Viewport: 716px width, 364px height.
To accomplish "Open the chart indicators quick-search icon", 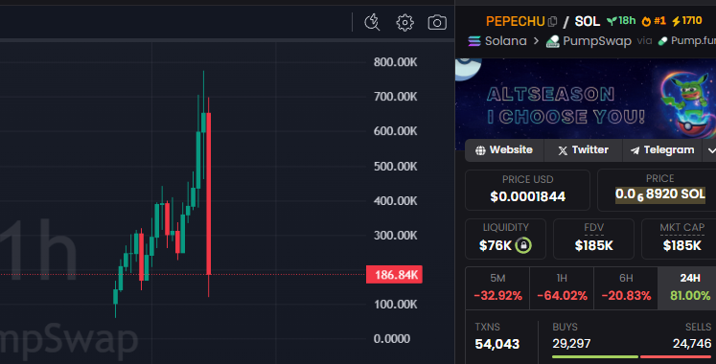I will [372, 22].
